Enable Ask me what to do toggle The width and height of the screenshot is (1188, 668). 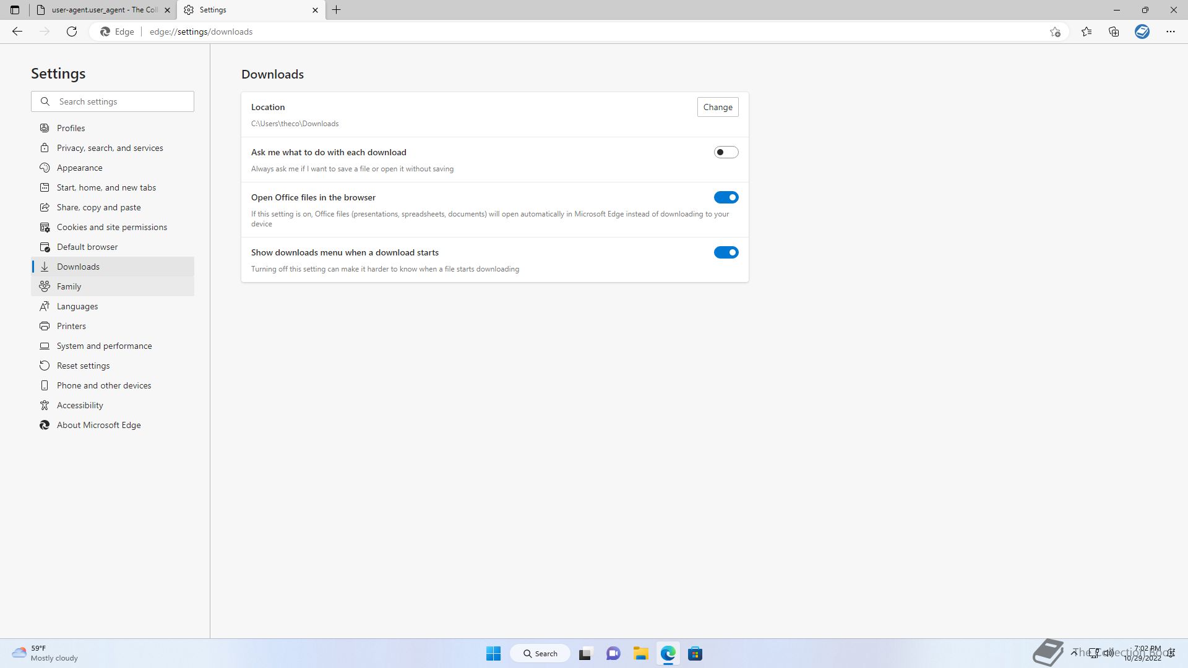click(726, 152)
